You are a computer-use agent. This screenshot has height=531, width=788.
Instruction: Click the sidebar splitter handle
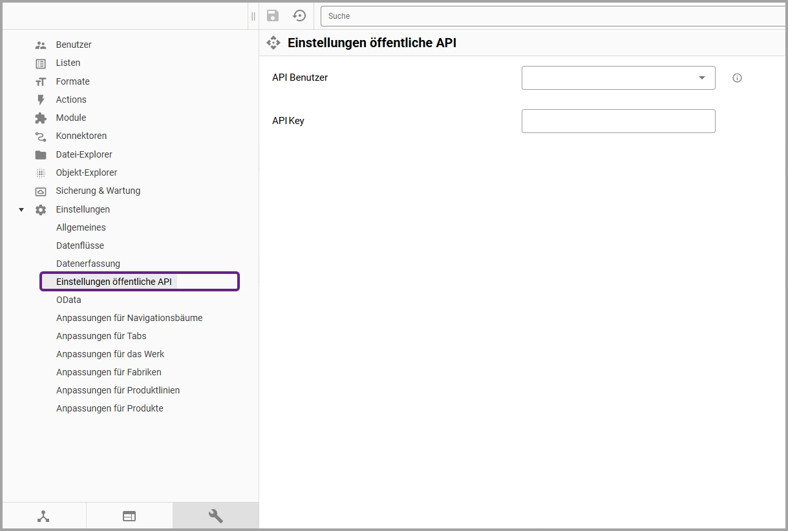(x=253, y=16)
